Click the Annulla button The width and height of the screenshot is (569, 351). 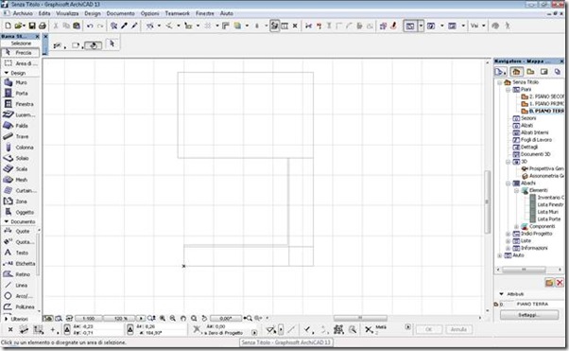click(x=458, y=329)
